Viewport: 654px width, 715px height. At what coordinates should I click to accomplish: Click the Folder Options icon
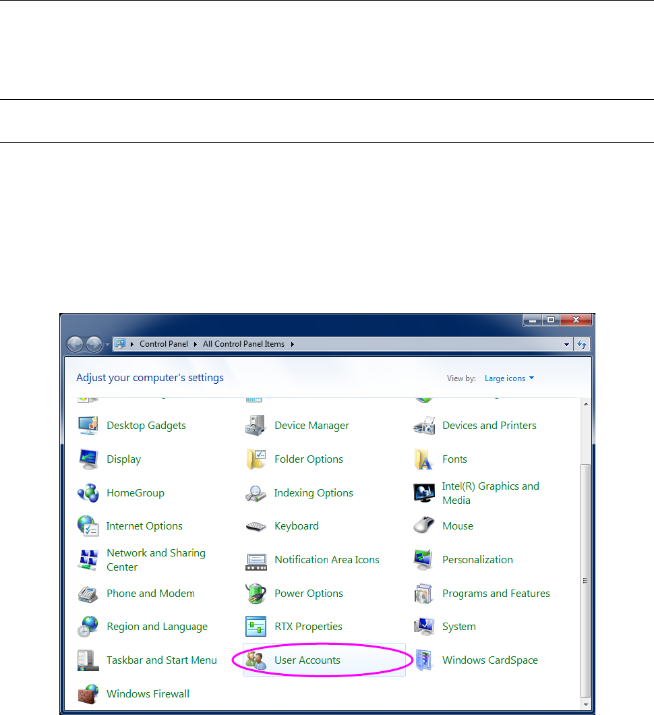pyautogui.click(x=256, y=459)
